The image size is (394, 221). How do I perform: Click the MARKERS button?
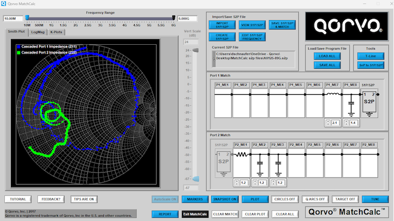(195, 199)
